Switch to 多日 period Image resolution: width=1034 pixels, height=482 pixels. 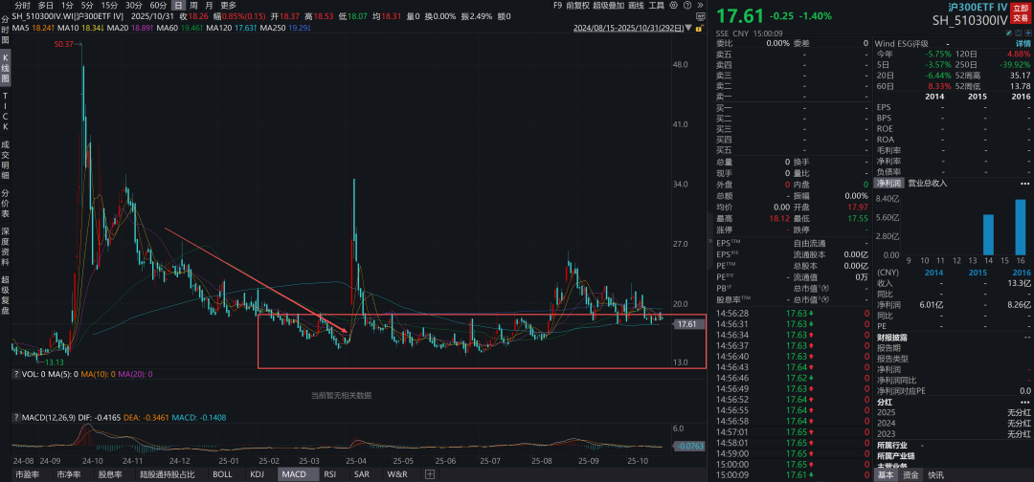click(46, 6)
